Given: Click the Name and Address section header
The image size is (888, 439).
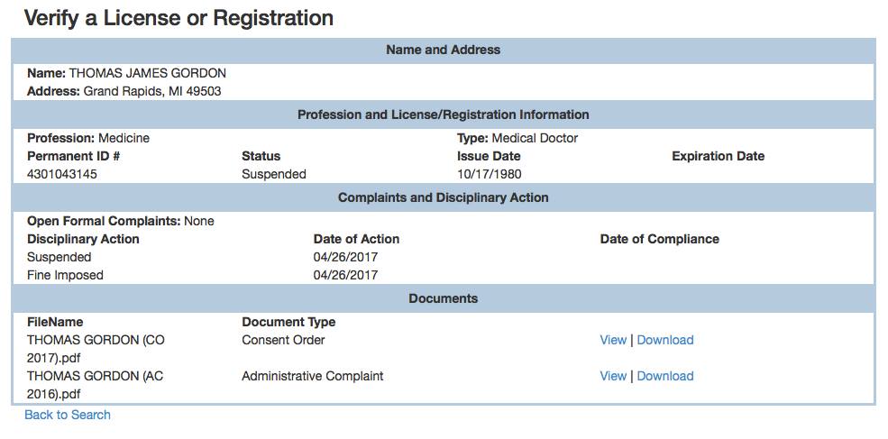Looking at the screenshot, I should pyautogui.click(x=444, y=50).
